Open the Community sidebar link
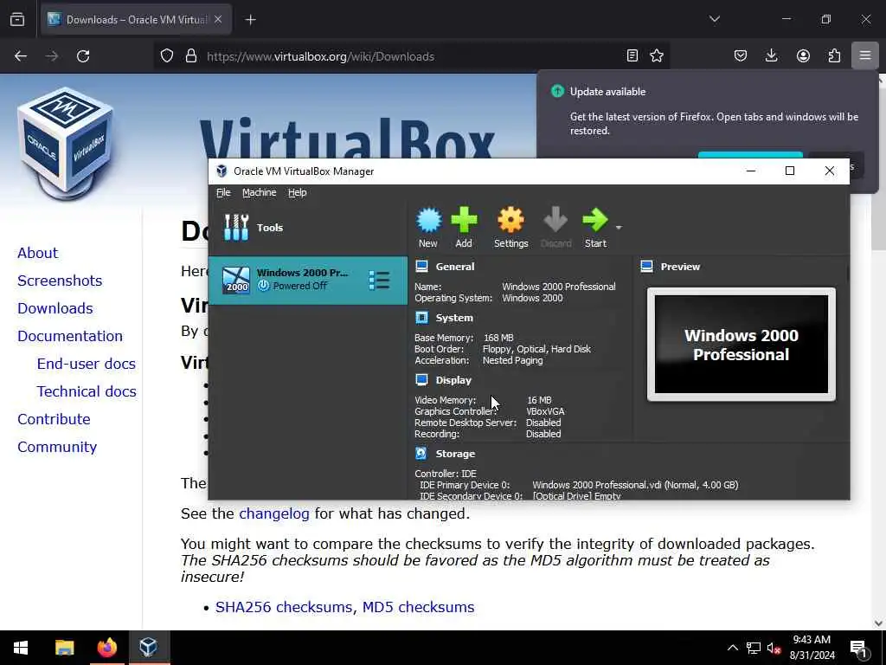 (57, 447)
